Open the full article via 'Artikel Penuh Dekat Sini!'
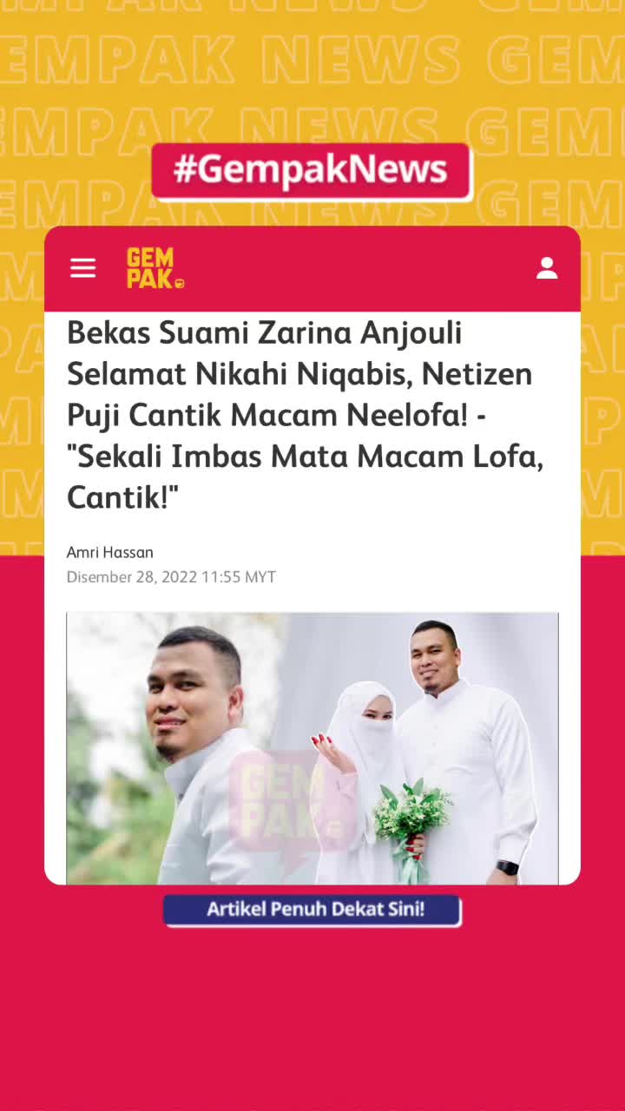The image size is (625, 1111). 312,910
